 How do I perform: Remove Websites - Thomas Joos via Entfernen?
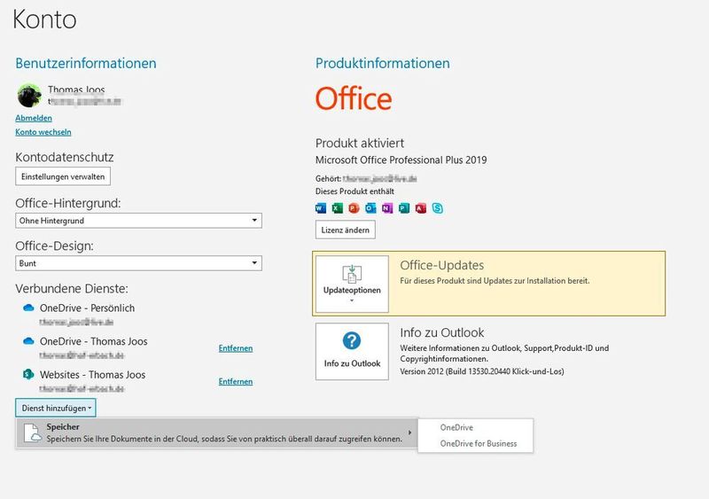pos(236,382)
